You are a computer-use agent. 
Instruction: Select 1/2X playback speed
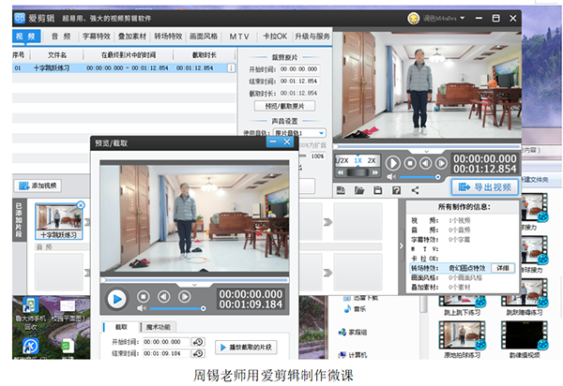click(342, 160)
